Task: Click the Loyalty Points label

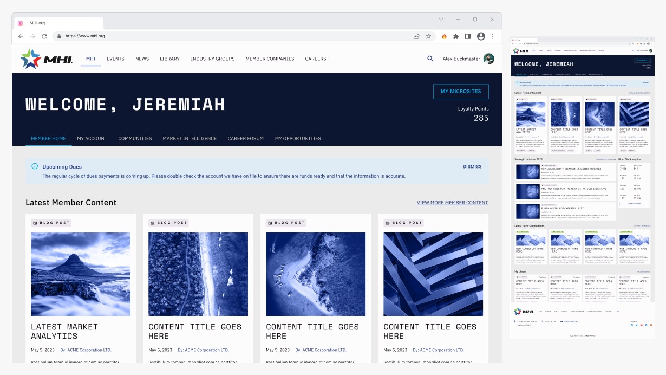Action: coord(473,109)
